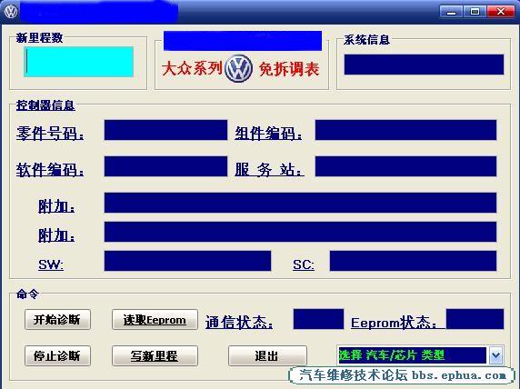Click the 零件号码 label

[x=50, y=134]
